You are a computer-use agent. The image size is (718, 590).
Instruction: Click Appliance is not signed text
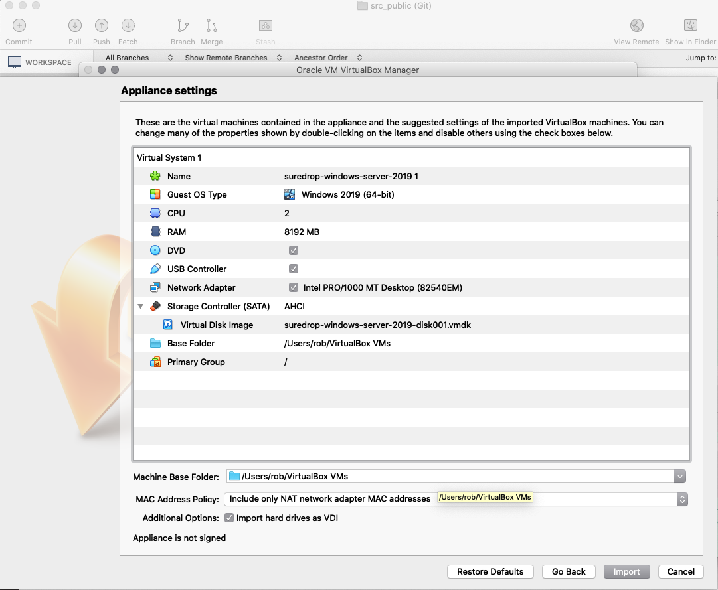click(179, 538)
